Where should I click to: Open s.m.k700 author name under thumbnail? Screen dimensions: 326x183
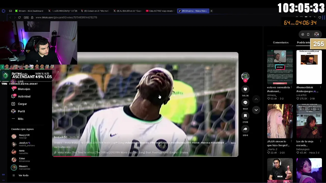[x=302, y=95]
